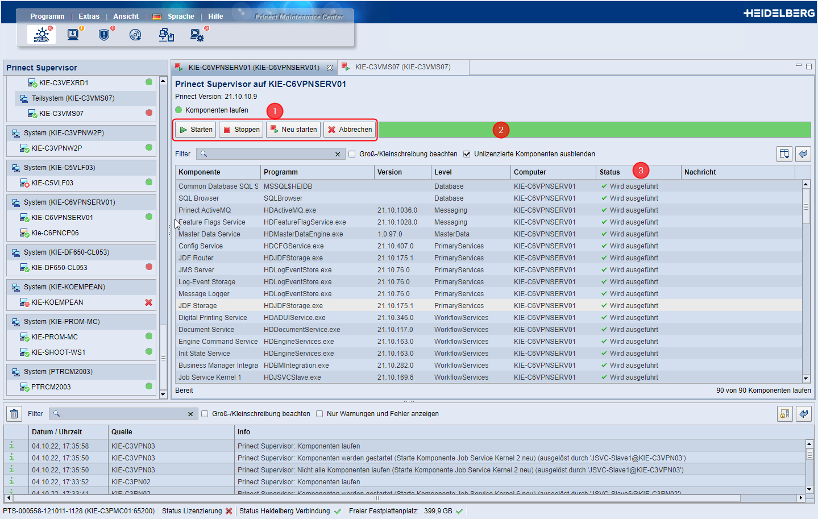
Task: Click the Heidelberg Verbindung green check icon
Action: [x=338, y=511]
